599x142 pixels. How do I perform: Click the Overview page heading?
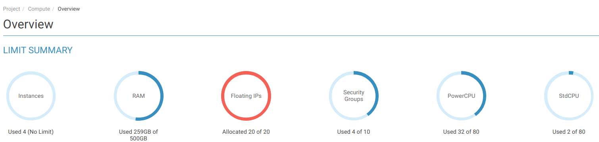[28, 24]
